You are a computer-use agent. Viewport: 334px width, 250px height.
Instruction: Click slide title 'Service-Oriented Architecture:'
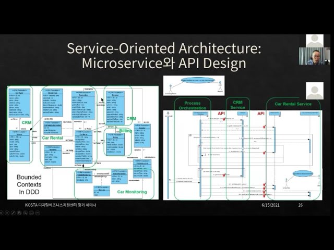coord(164,48)
